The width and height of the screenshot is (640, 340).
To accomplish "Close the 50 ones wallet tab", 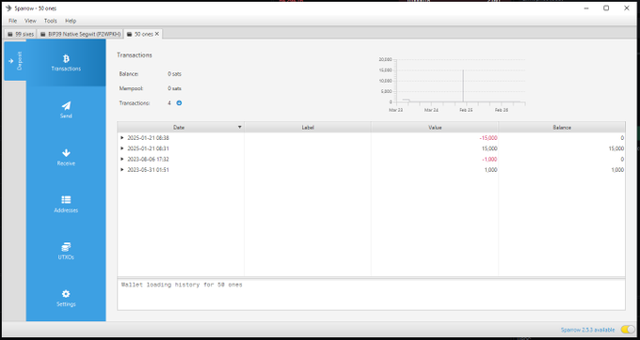I will pyautogui.click(x=157, y=34).
